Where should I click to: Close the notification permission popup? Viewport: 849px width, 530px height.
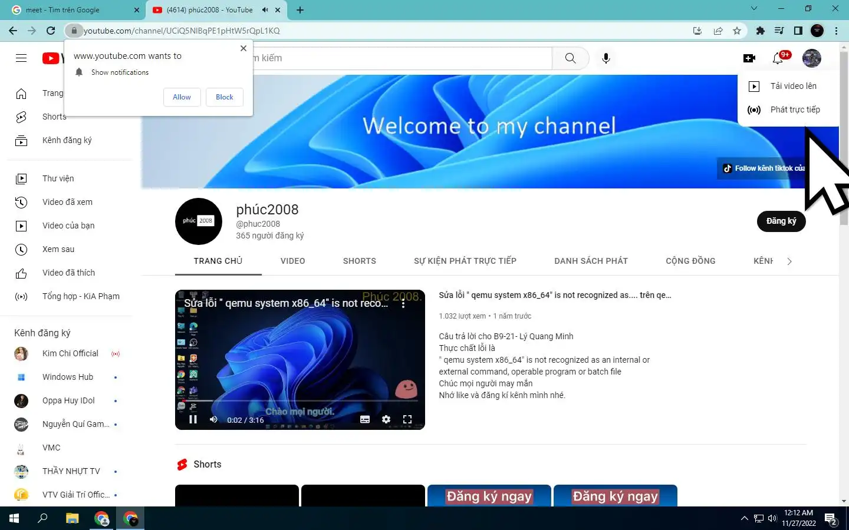pos(243,48)
